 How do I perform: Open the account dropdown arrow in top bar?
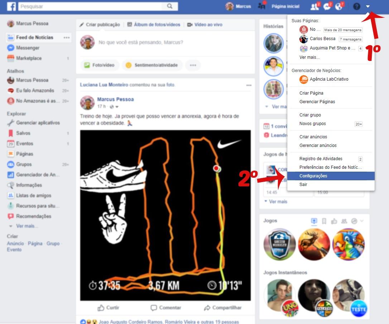(368, 6)
